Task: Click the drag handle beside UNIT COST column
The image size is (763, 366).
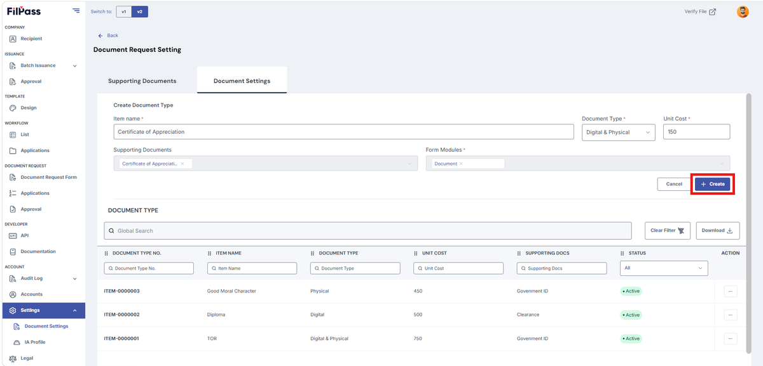Action: click(416, 253)
